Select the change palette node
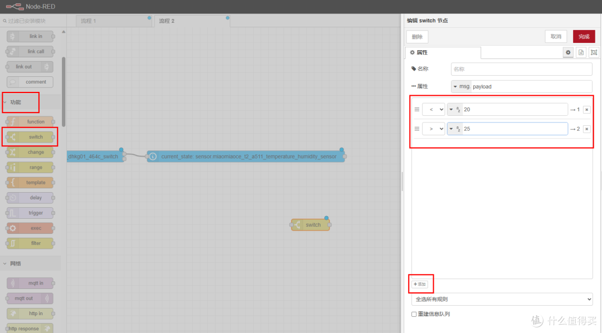The image size is (602, 333). [x=30, y=152]
